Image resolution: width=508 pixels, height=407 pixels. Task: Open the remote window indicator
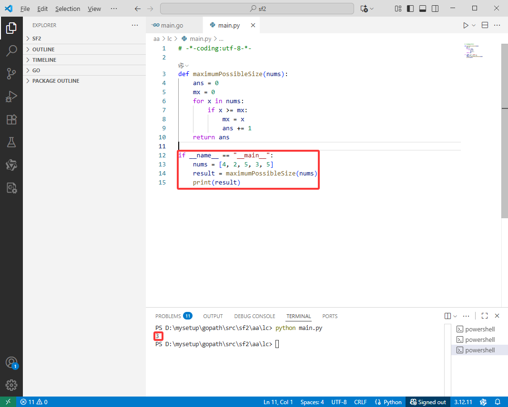pyautogui.click(x=8, y=402)
